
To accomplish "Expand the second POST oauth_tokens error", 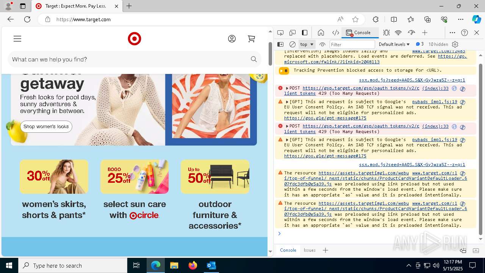I will pyautogui.click(x=287, y=126).
